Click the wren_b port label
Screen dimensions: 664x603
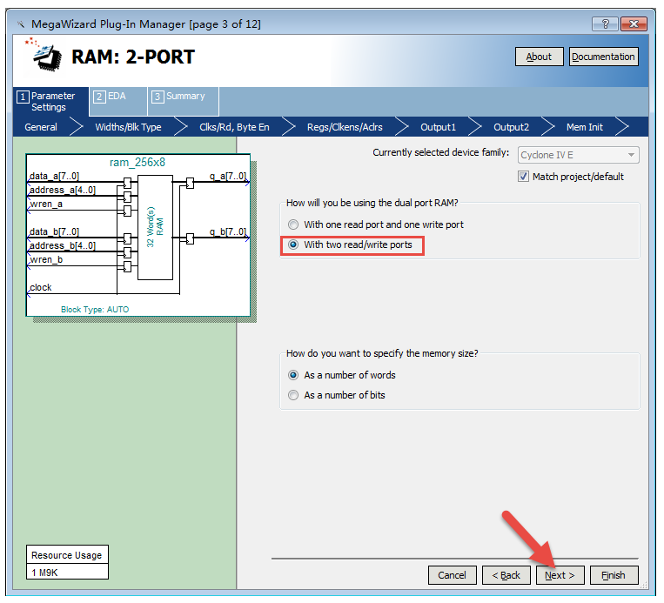click(x=46, y=259)
